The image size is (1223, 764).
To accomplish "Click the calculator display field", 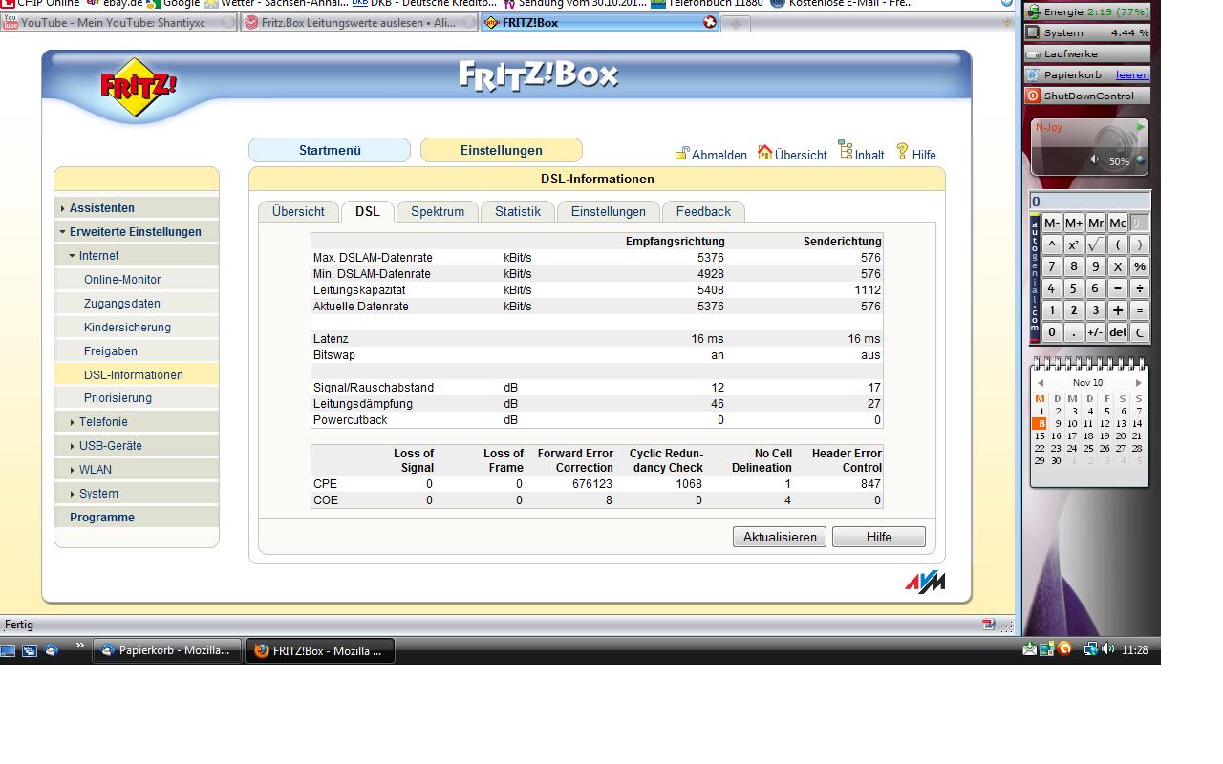I will pyautogui.click(x=1089, y=202).
